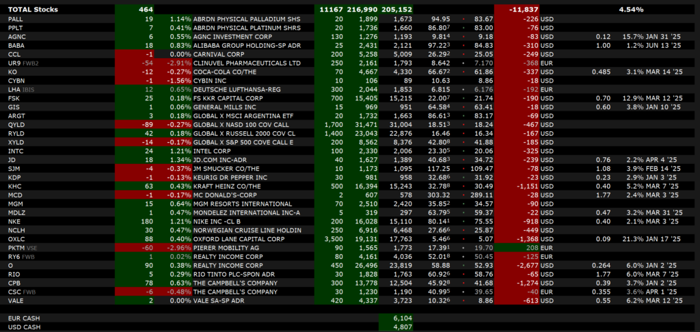Click the total percentage 4.54% cell
700x332 pixels.
[630, 10]
